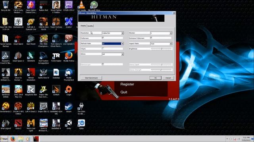Enable the VSync checkbox
The height and width of the screenshot is (142, 254).
103,49
